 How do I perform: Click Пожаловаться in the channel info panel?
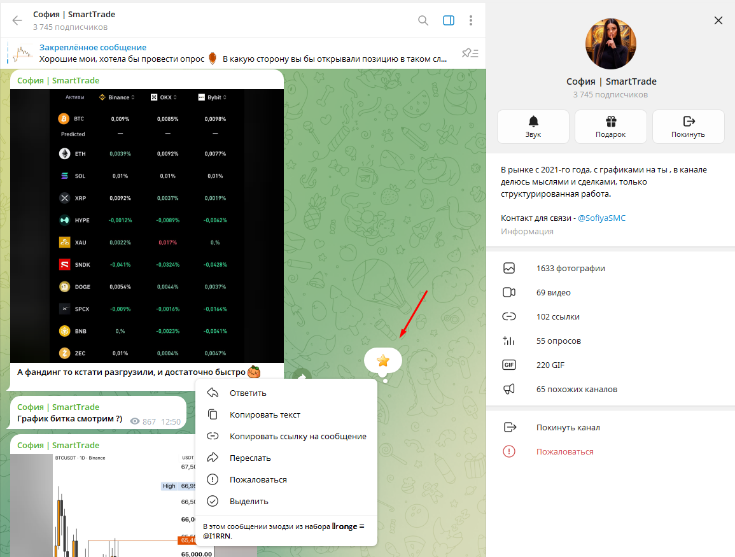click(611, 451)
